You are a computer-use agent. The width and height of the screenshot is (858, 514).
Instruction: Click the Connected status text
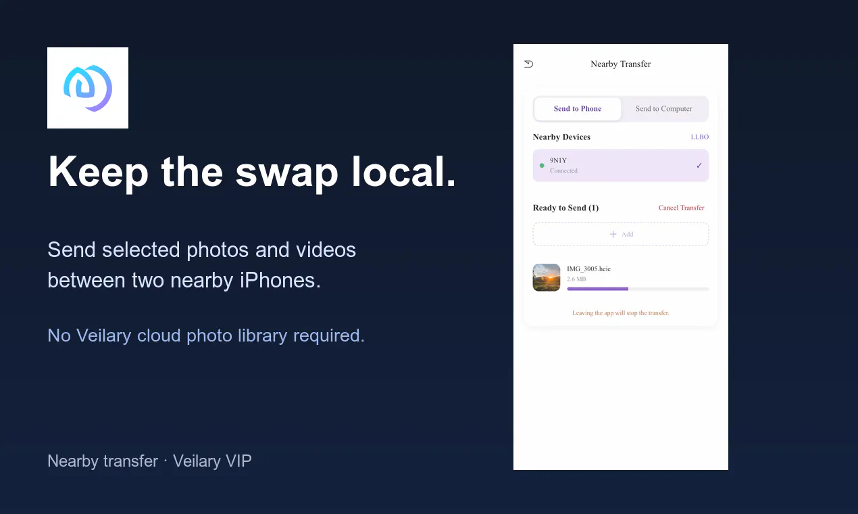pyautogui.click(x=563, y=171)
